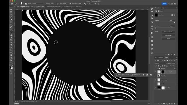
Task: Load selection from mask icon
Action: [x=166, y=55]
